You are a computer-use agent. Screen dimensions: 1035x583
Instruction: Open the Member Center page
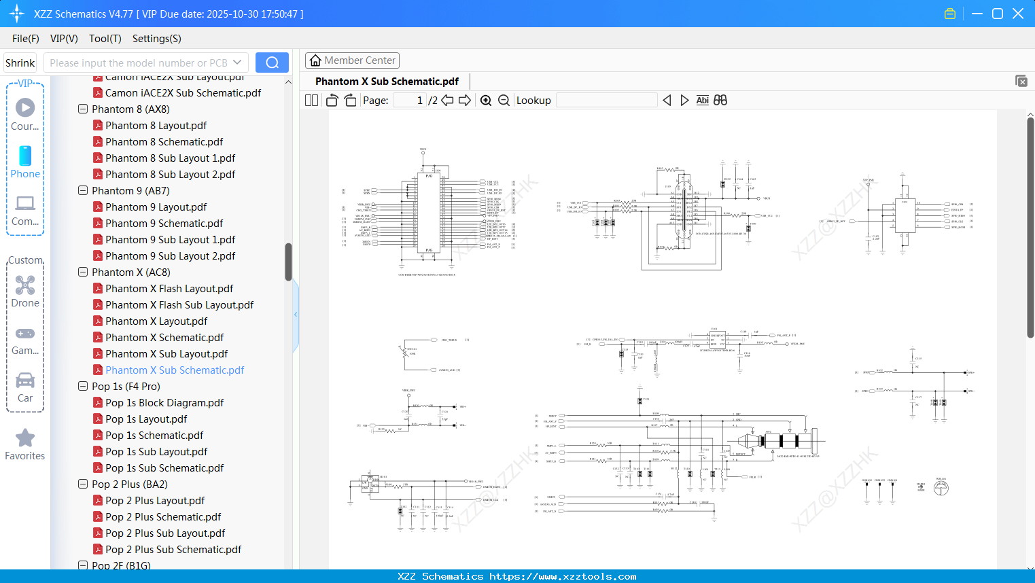click(352, 60)
